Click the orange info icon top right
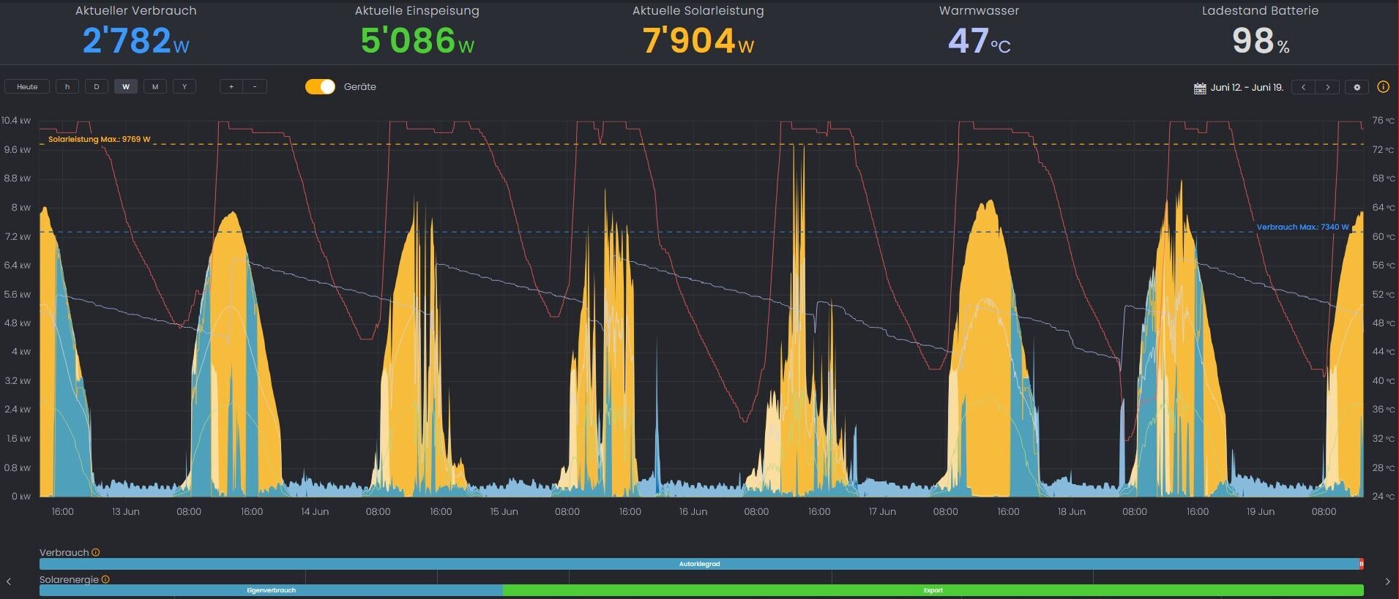 coord(1383,86)
